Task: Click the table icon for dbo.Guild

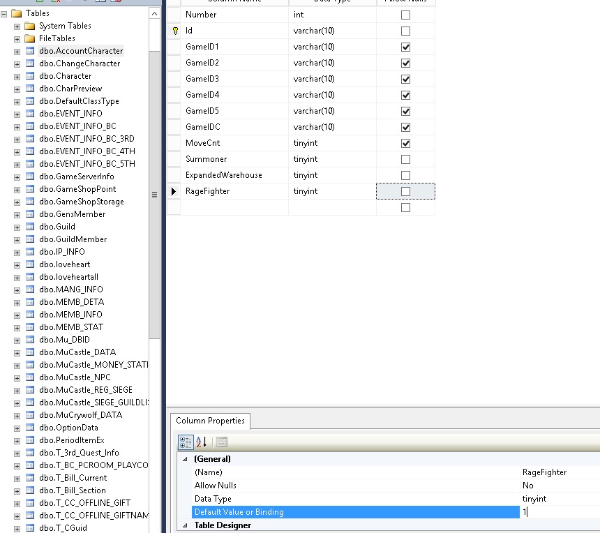Action: [30, 227]
